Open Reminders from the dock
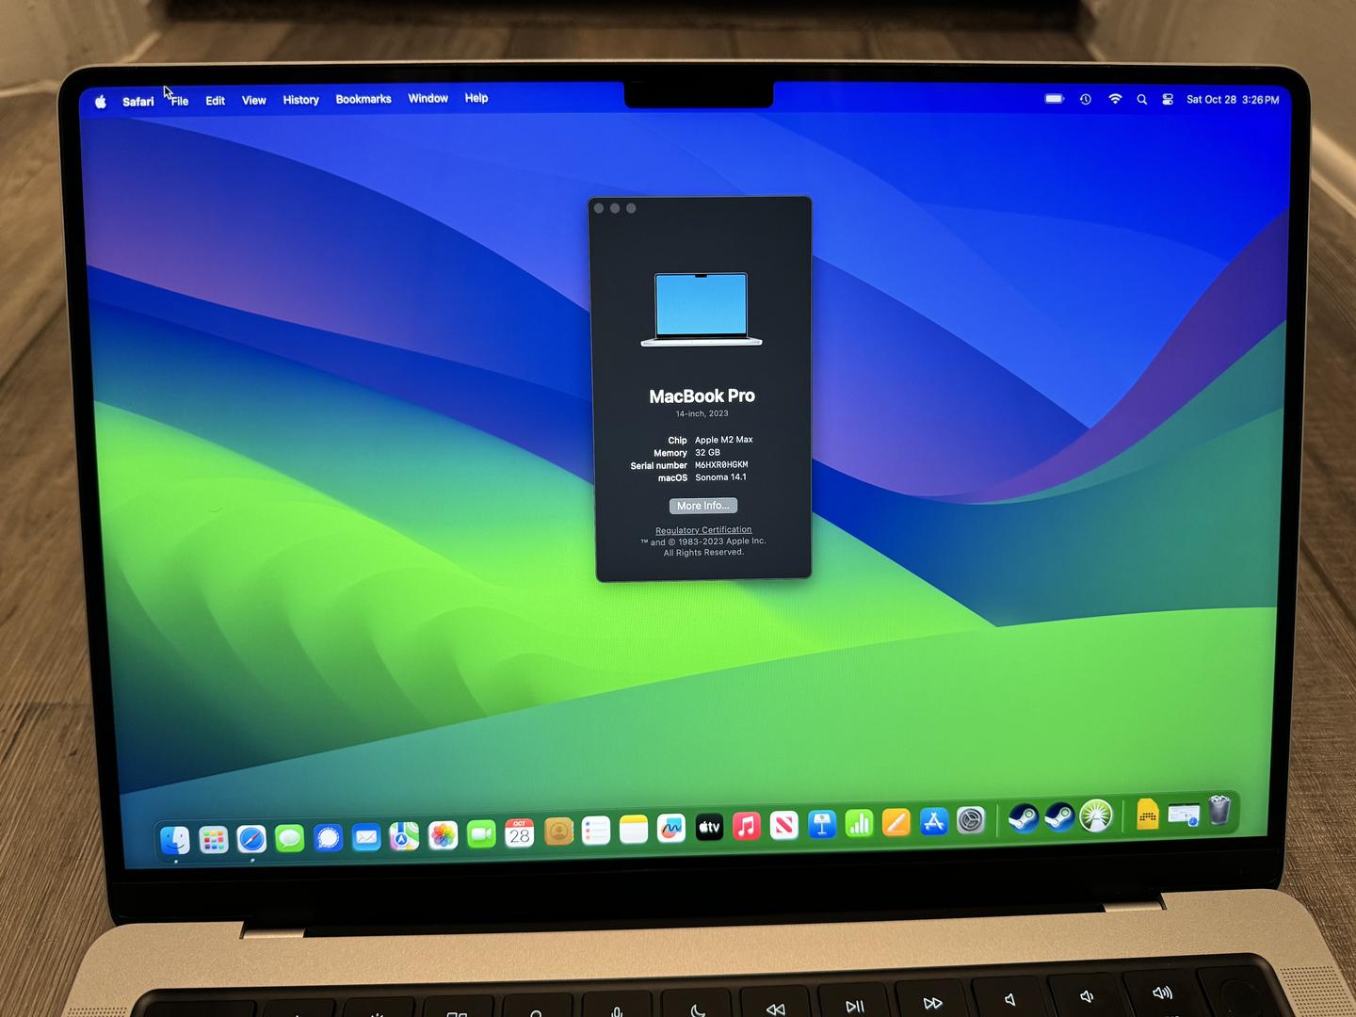The height and width of the screenshot is (1017, 1356). 596,831
